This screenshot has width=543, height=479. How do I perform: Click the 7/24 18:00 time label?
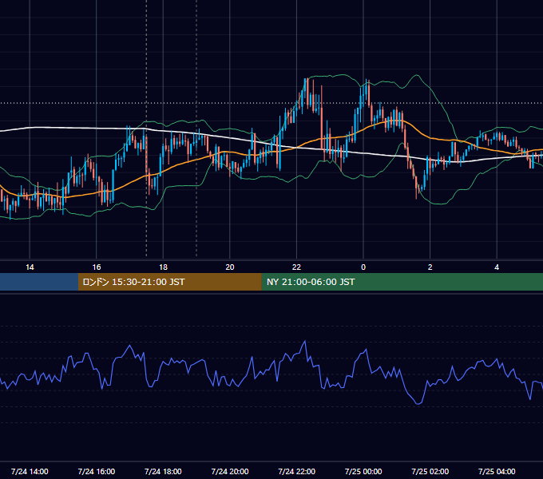tap(163, 471)
